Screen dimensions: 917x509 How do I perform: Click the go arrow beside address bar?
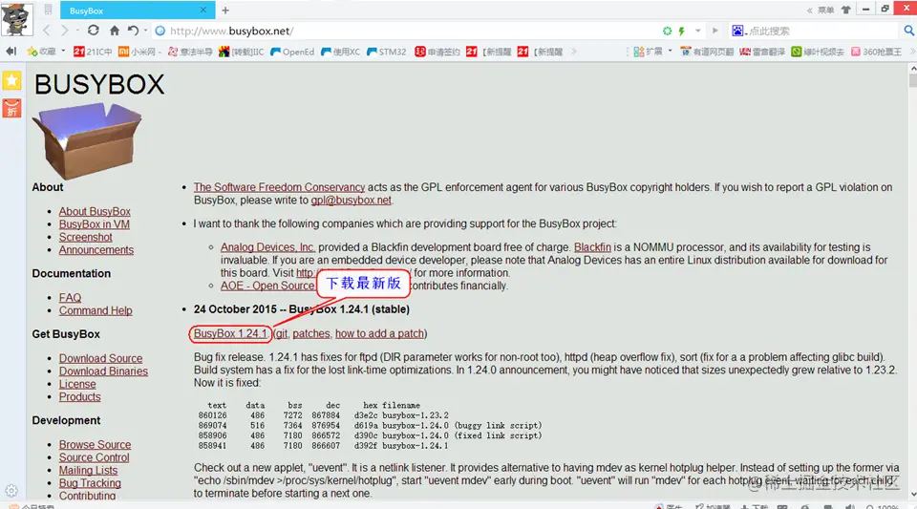coord(714,31)
